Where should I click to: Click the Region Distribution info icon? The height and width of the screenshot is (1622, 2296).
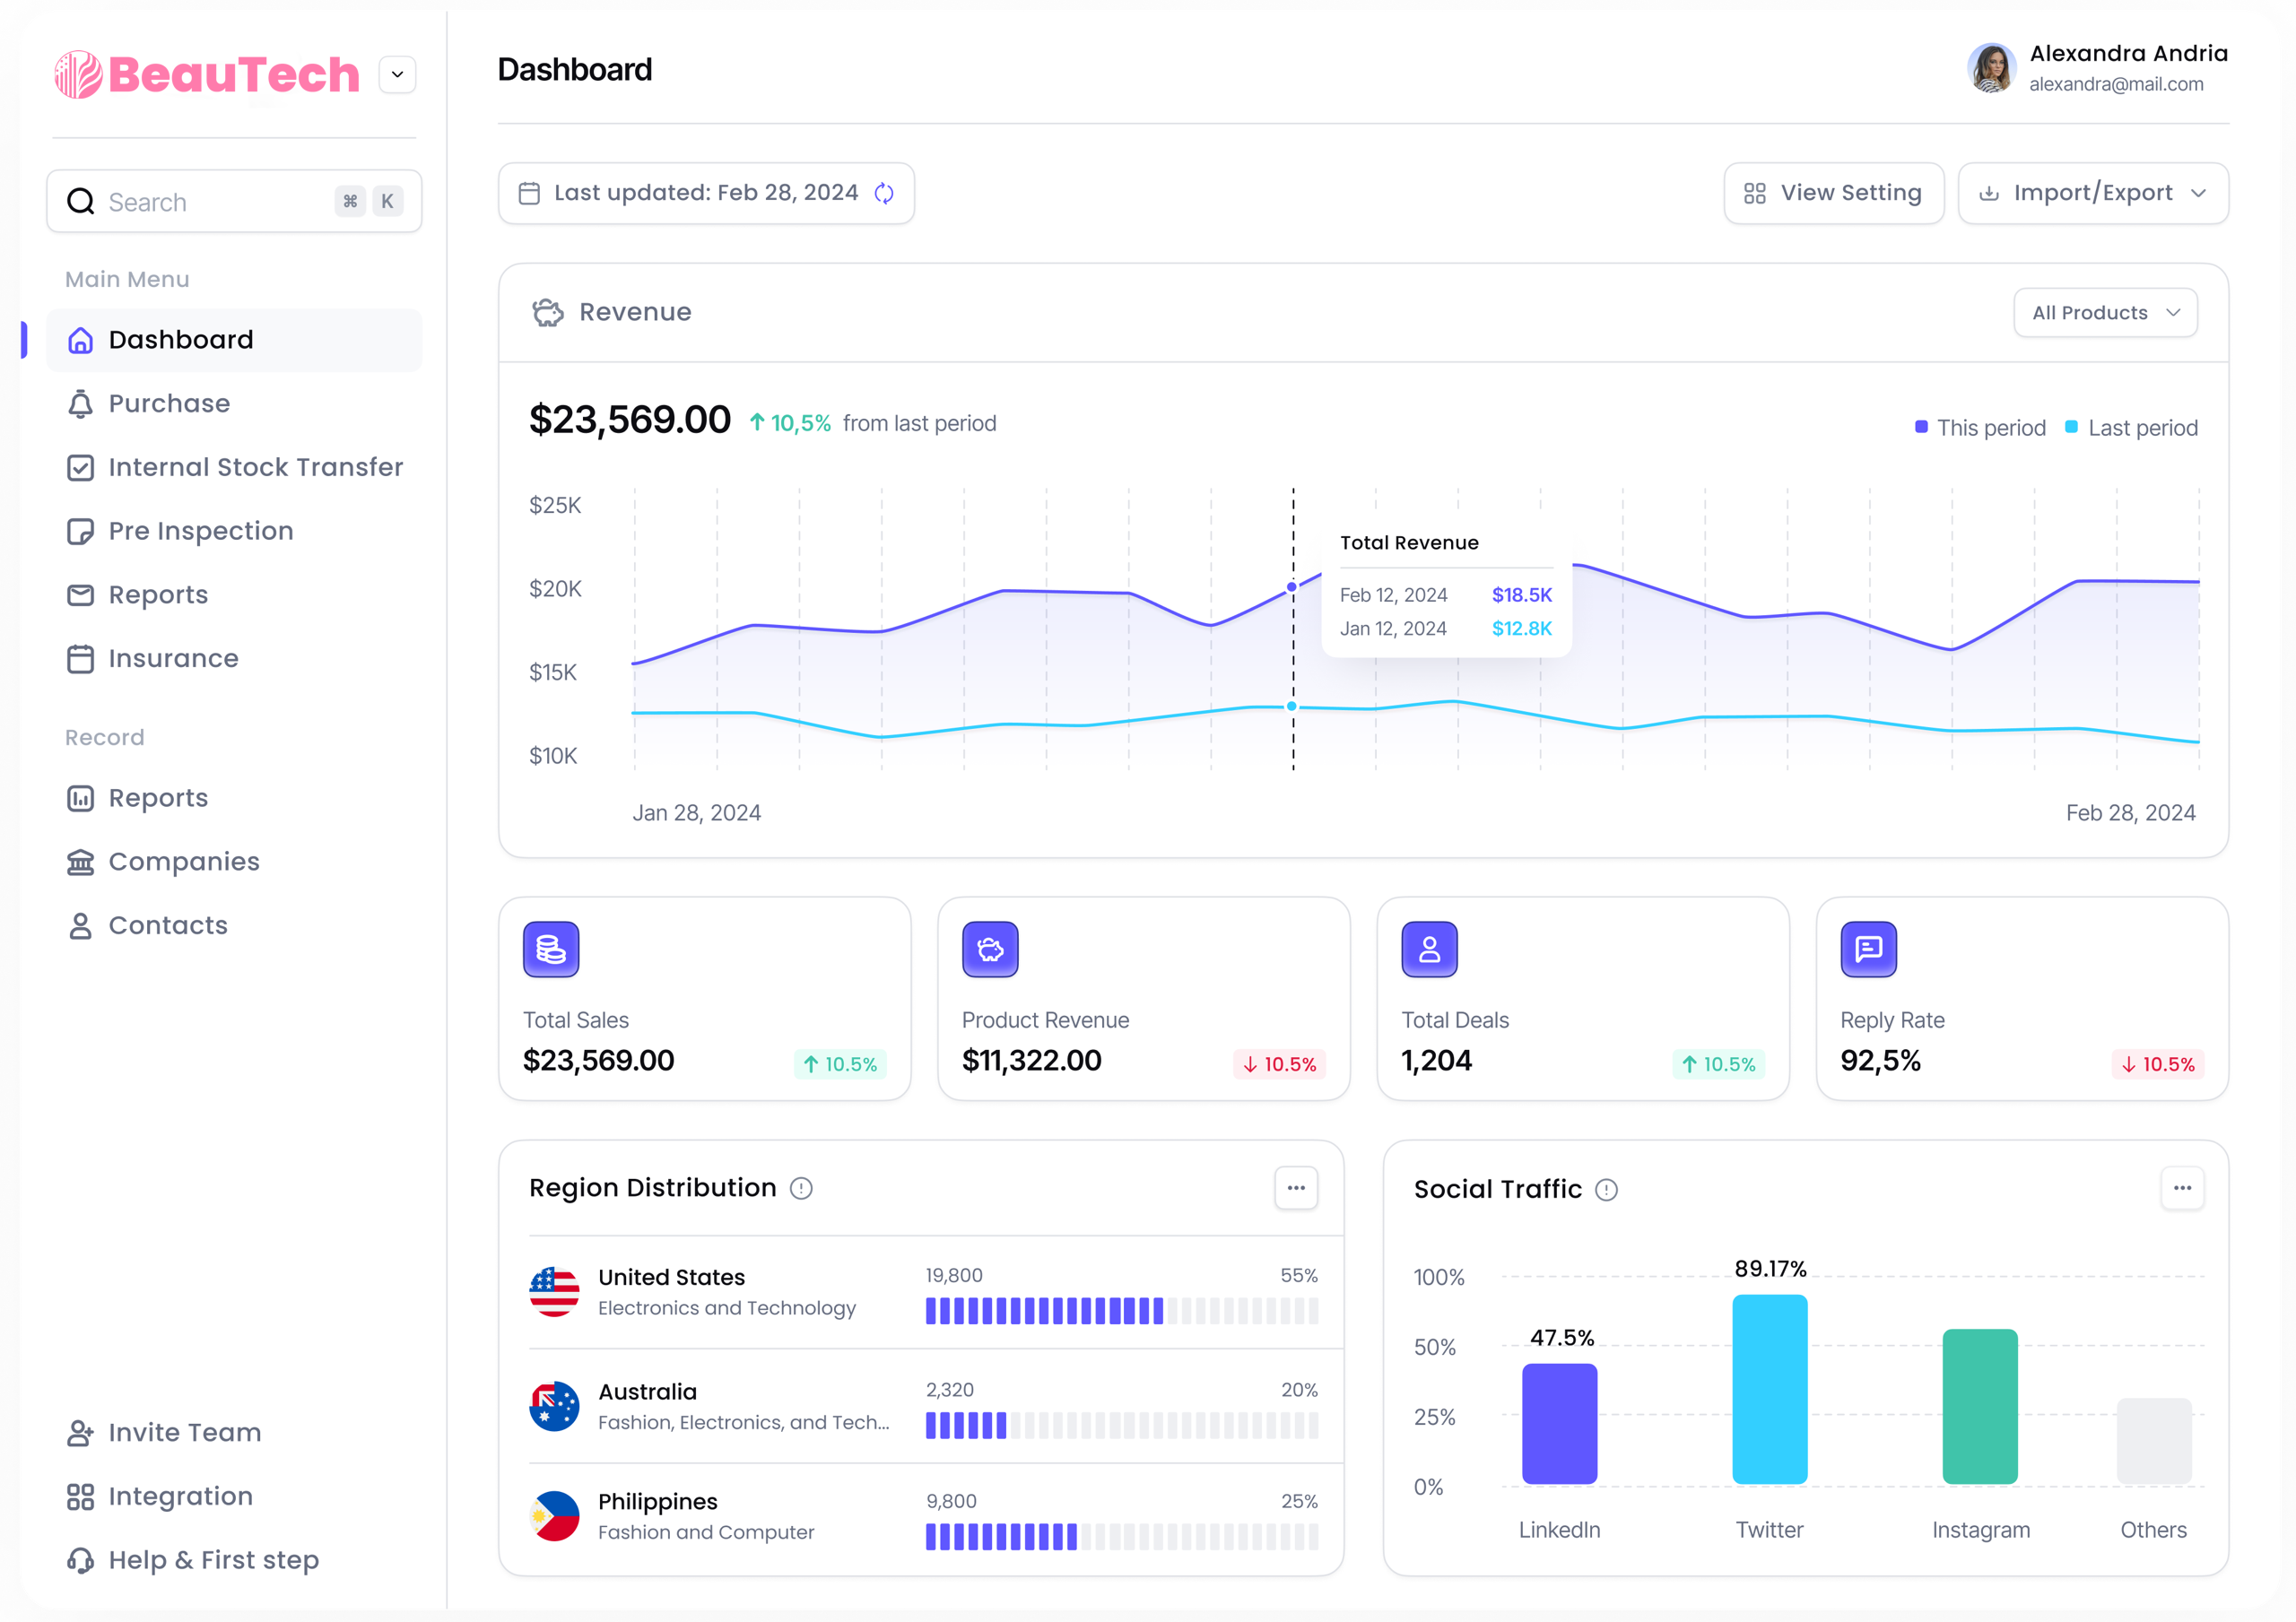click(801, 1188)
